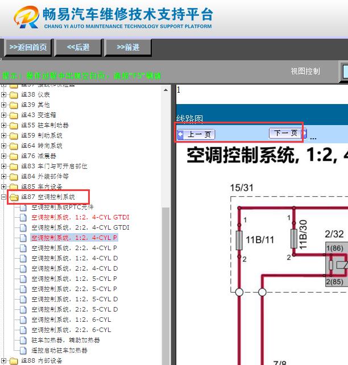The width and height of the screenshot is (348, 365).
Task: Open 空调控制系统, 1:2, 6-CYL
Action: [72, 320]
